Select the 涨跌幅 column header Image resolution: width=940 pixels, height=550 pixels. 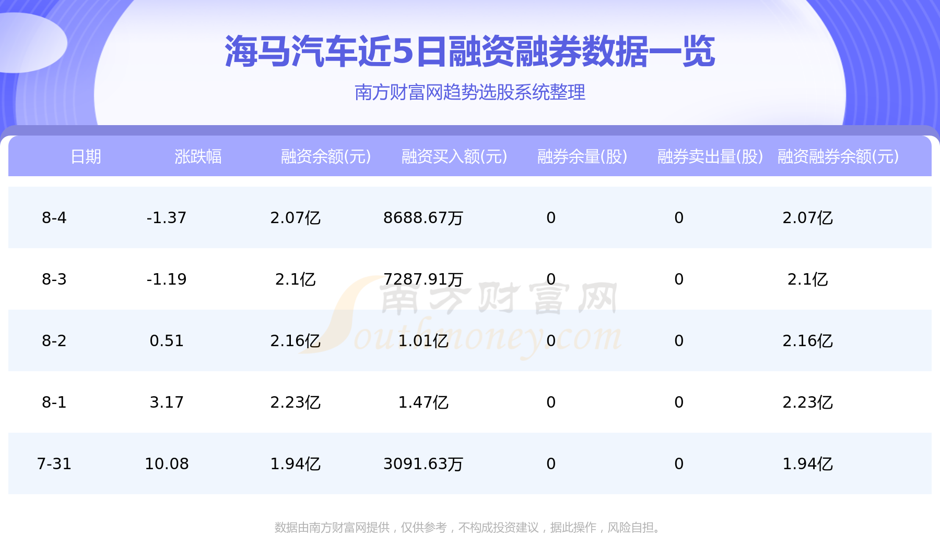[x=198, y=156]
